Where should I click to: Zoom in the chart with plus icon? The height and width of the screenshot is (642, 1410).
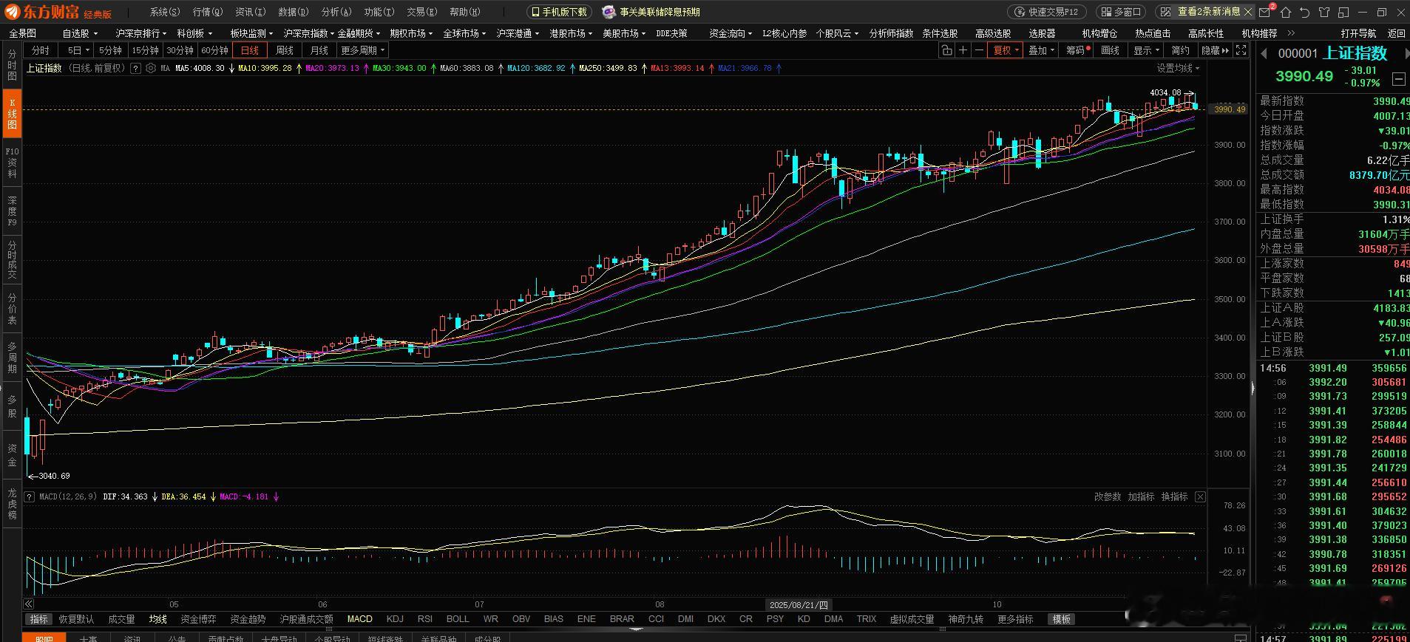tap(963, 50)
